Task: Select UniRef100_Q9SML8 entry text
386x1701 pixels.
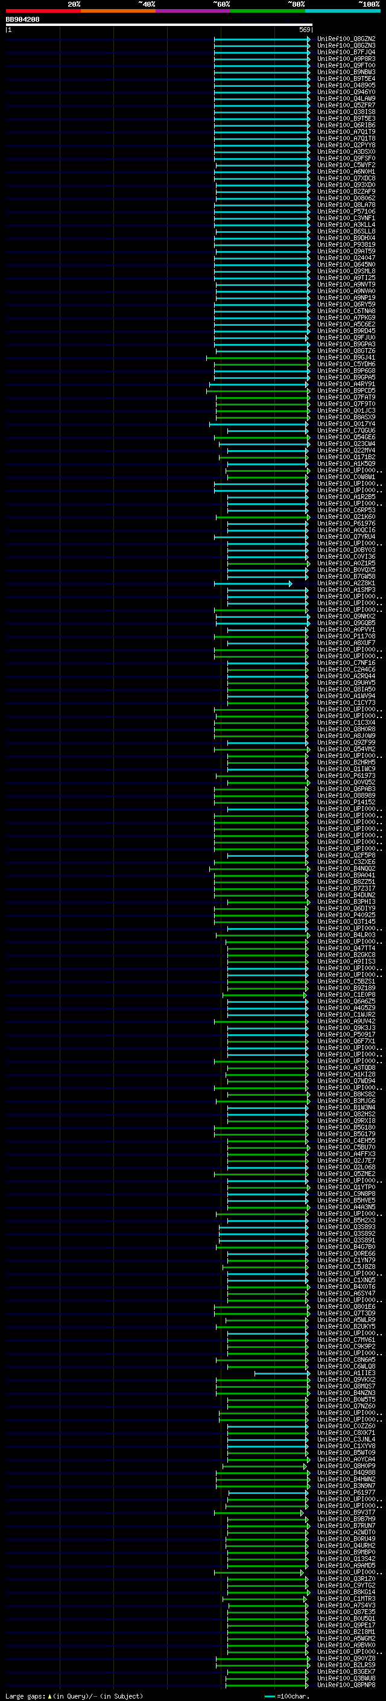Action: [346, 272]
